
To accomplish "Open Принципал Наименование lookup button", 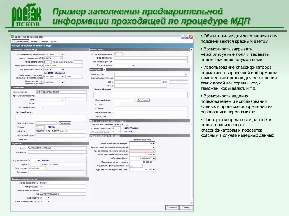I will 186,74.
